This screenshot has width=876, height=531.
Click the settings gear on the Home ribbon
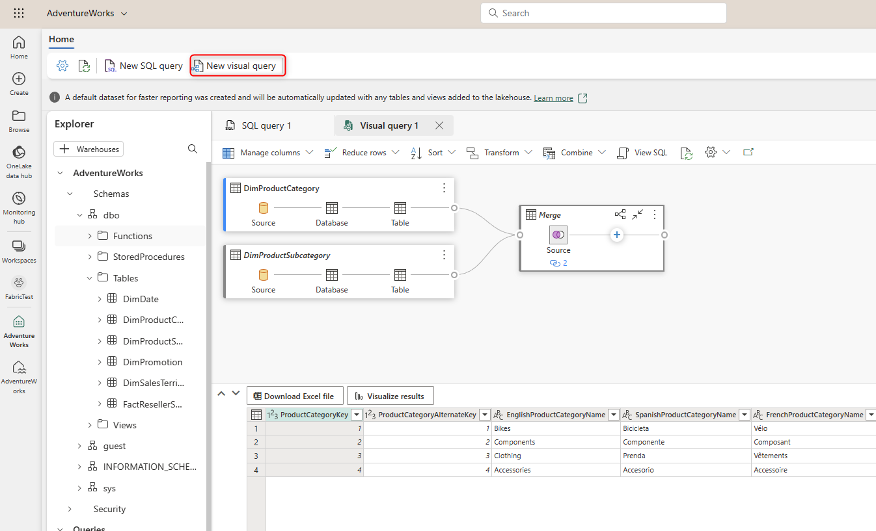click(x=62, y=65)
